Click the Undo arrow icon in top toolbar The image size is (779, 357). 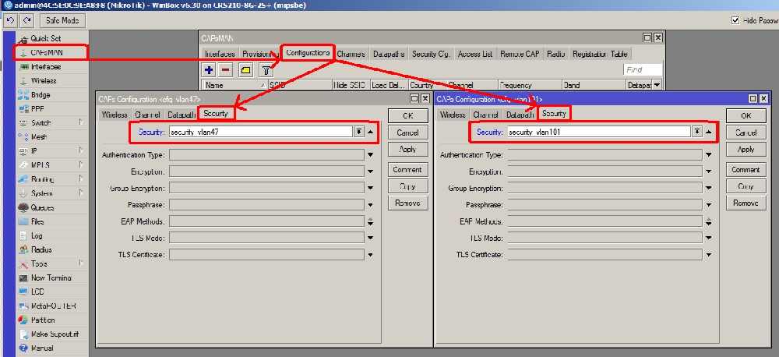click(10, 20)
